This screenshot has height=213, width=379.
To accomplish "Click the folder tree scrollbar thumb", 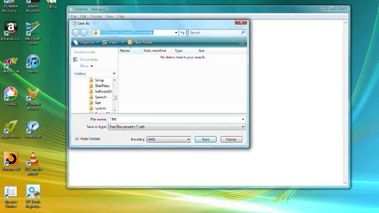I will pyautogui.click(x=114, y=98).
